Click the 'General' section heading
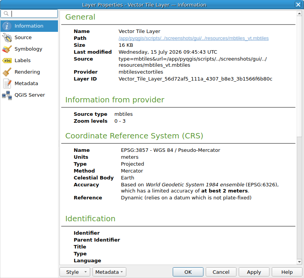Viewport: 304px width, 278px height. click(80, 17)
